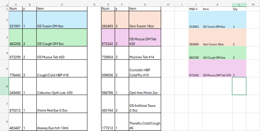260x131 pixels.
Task: Click cell containing 231951 in column A
Action: point(16,20)
